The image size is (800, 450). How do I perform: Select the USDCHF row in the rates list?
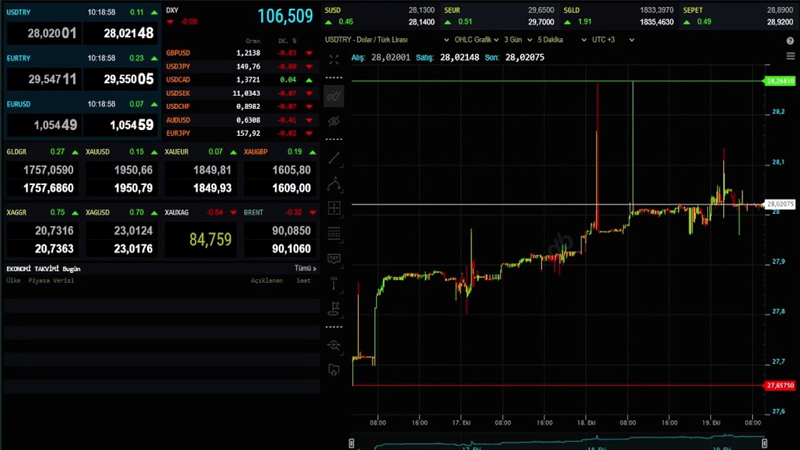(x=240, y=106)
